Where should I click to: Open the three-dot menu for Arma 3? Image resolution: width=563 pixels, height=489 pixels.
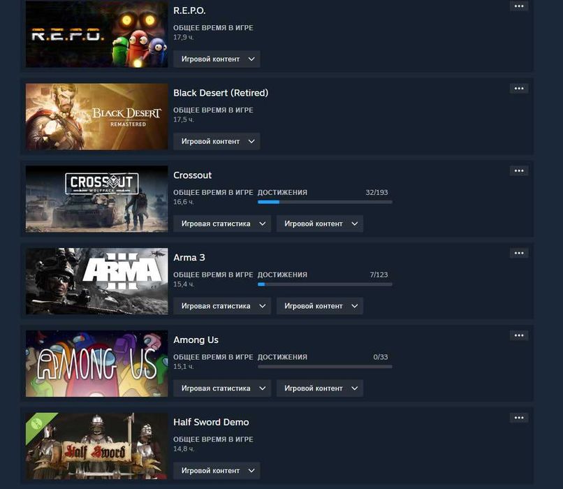click(x=519, y=253)
